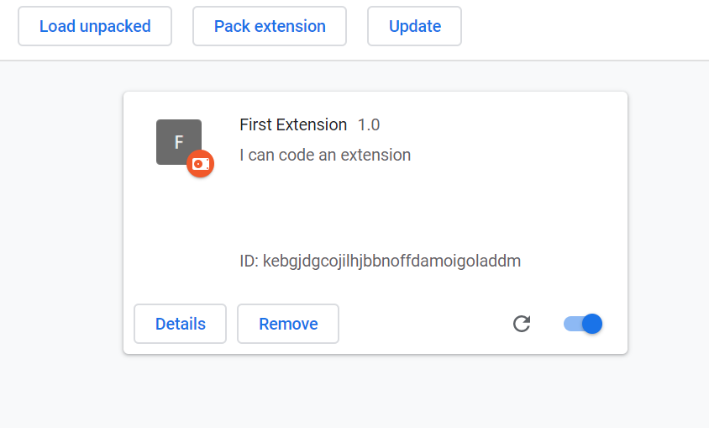Click the "ID:" label in the card
This screenshot has height=428, width=709.
pos(249,261)
